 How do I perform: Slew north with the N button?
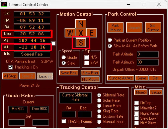point(81,24)
